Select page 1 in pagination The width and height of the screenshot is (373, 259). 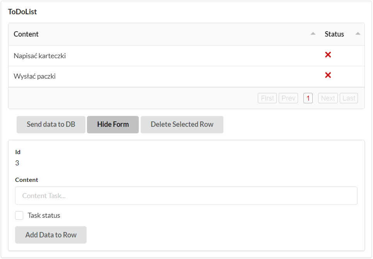[x=308, y=98]
